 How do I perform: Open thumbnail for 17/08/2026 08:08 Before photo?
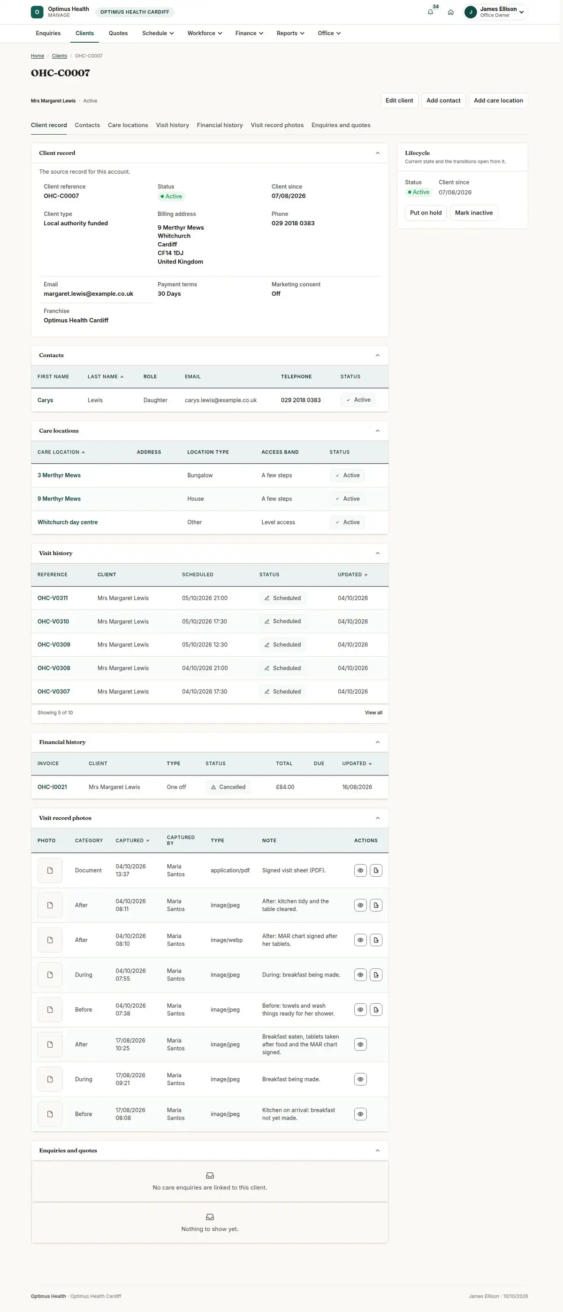50,1114
